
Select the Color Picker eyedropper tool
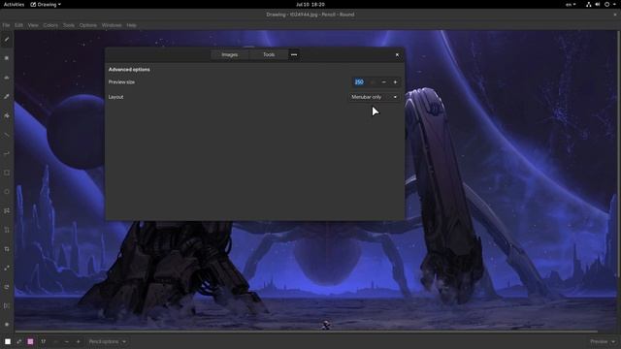7,97
